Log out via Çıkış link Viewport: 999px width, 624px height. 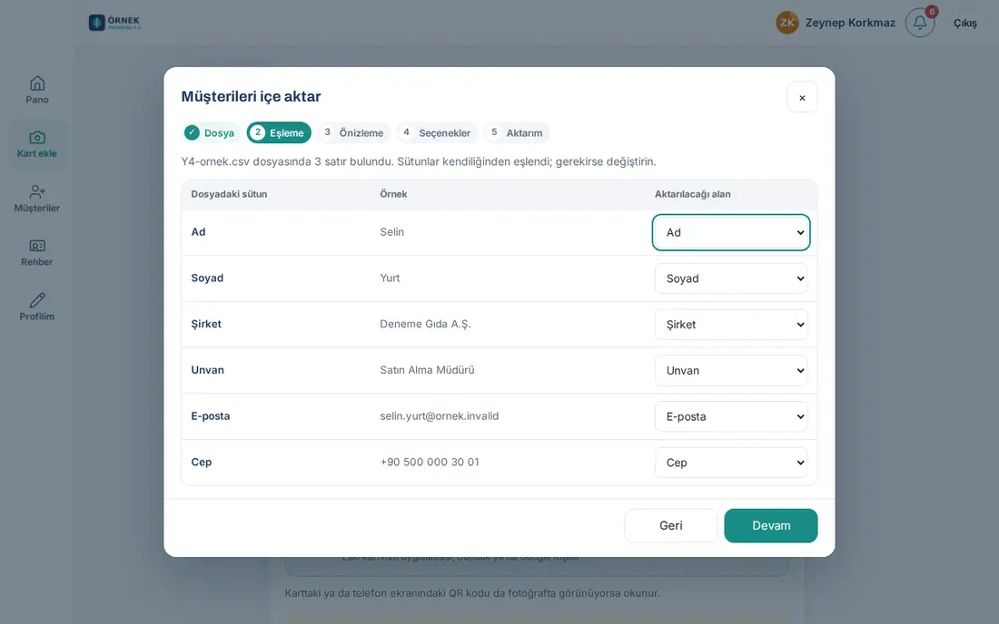pyautogui.click(x=965, y=23)
